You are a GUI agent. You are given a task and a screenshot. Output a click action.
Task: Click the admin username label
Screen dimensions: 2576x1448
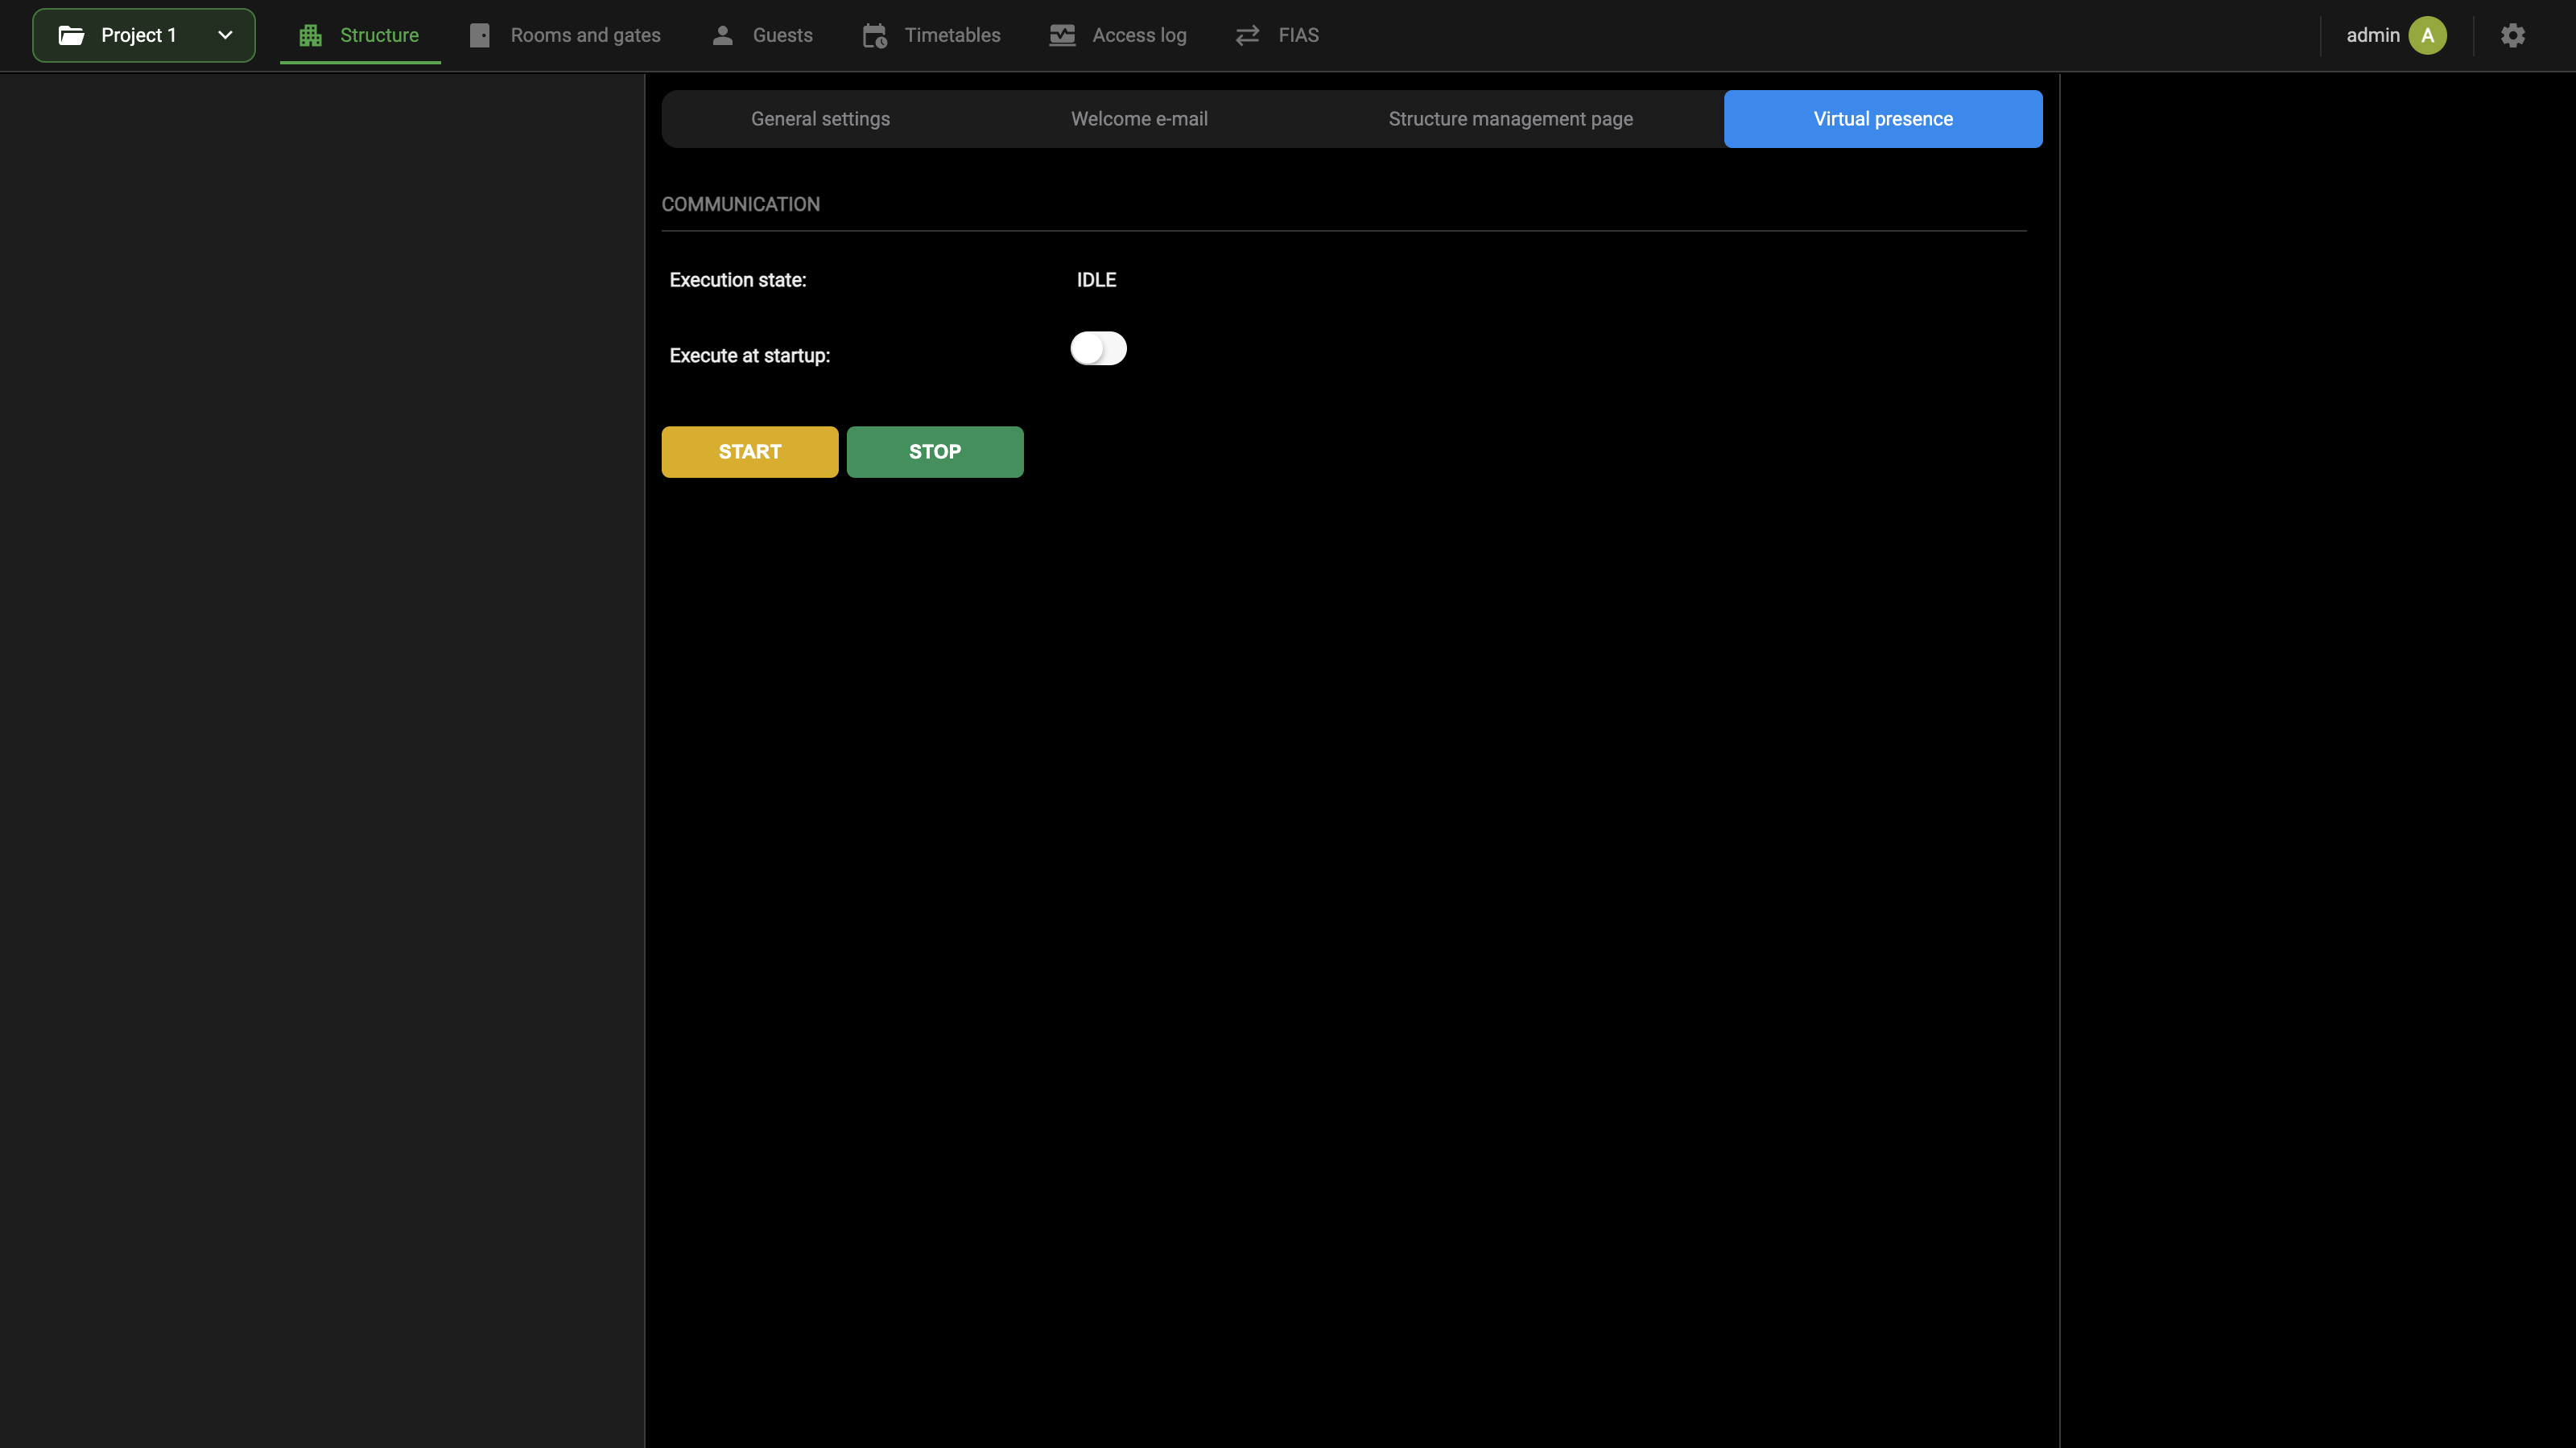coord(2373,35)
